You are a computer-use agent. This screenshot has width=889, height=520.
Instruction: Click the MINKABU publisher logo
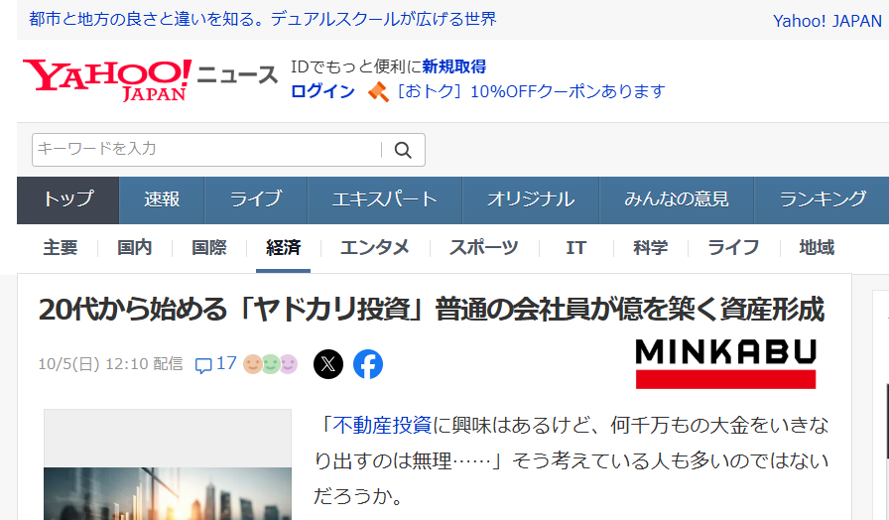[725, 362]
